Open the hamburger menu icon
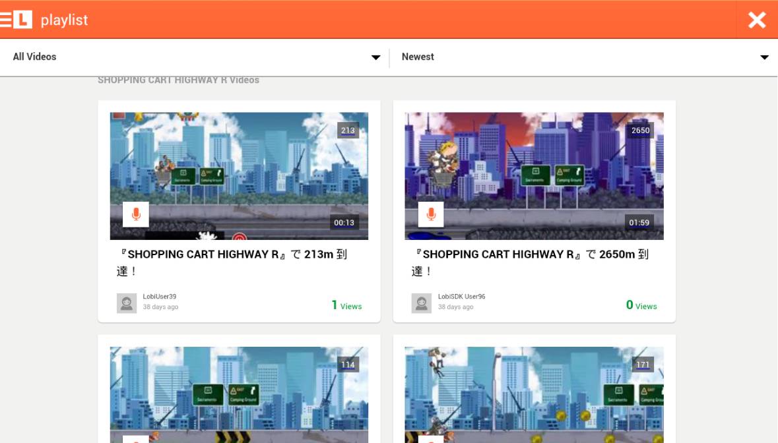The image size is (778, 443). 5,20
